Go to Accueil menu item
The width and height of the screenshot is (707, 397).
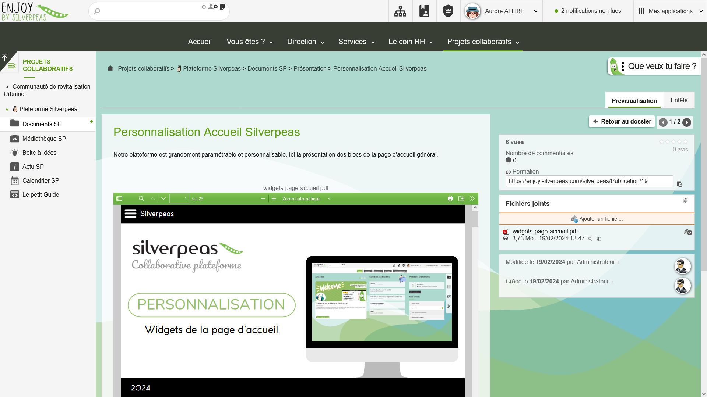click(200, 42)
